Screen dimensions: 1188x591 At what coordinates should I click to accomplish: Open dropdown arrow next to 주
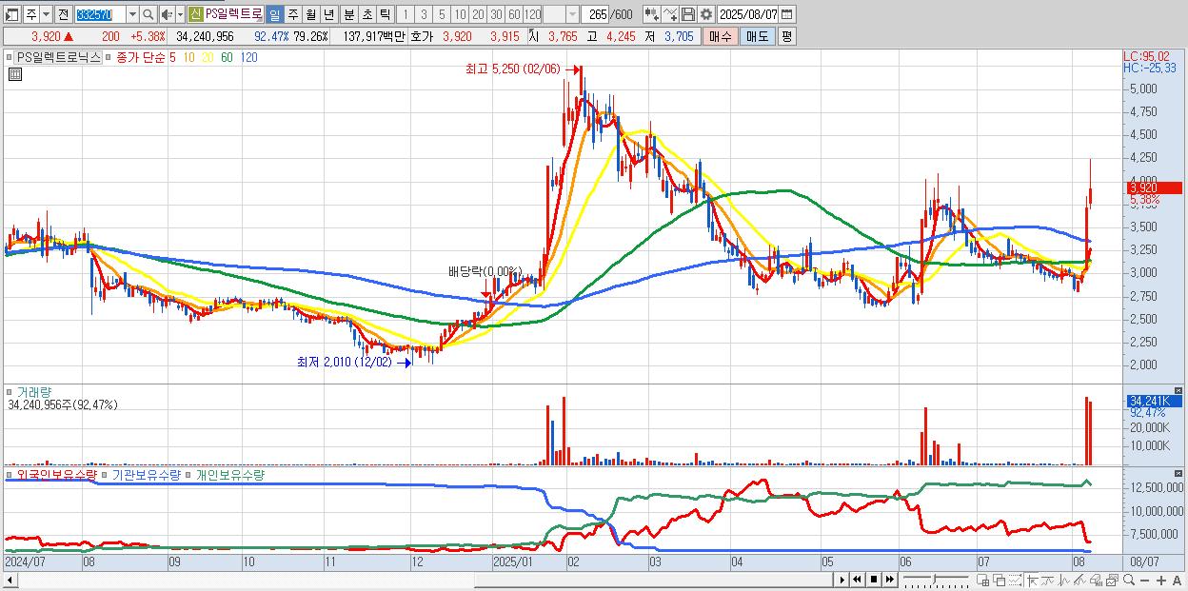47,14
